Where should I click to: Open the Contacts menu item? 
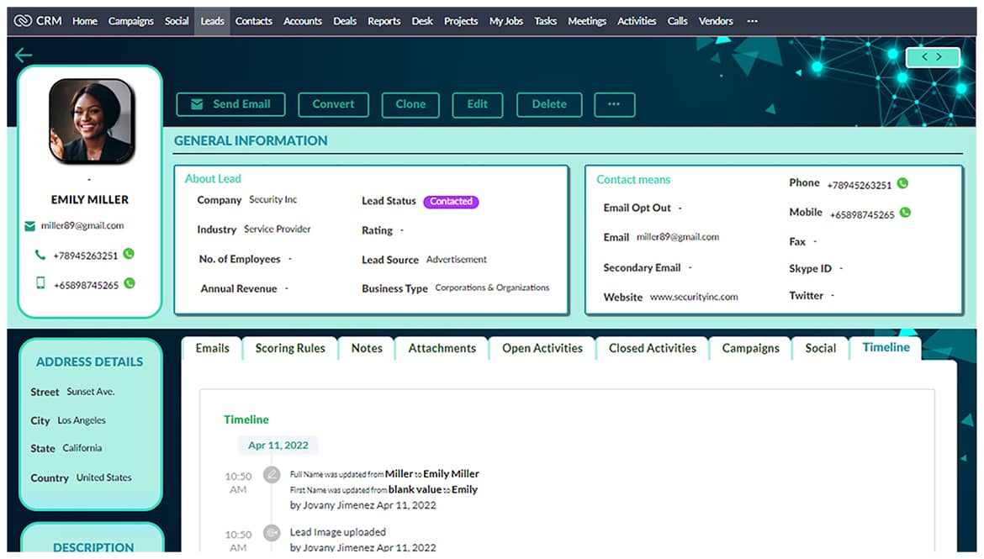click(253, 21)
